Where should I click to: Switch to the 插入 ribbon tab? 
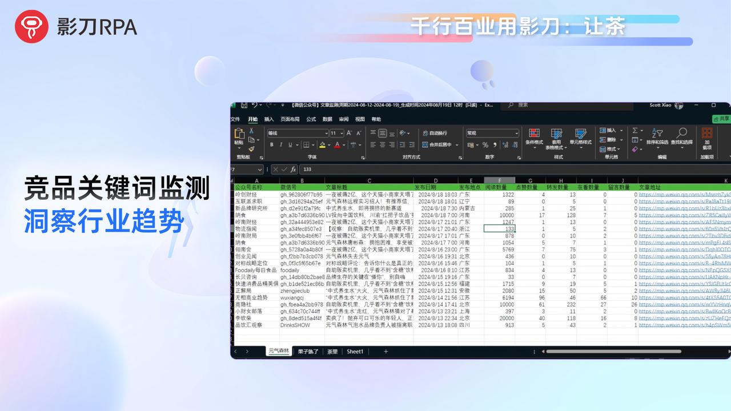pyautogui.click(x=269, y=119)
